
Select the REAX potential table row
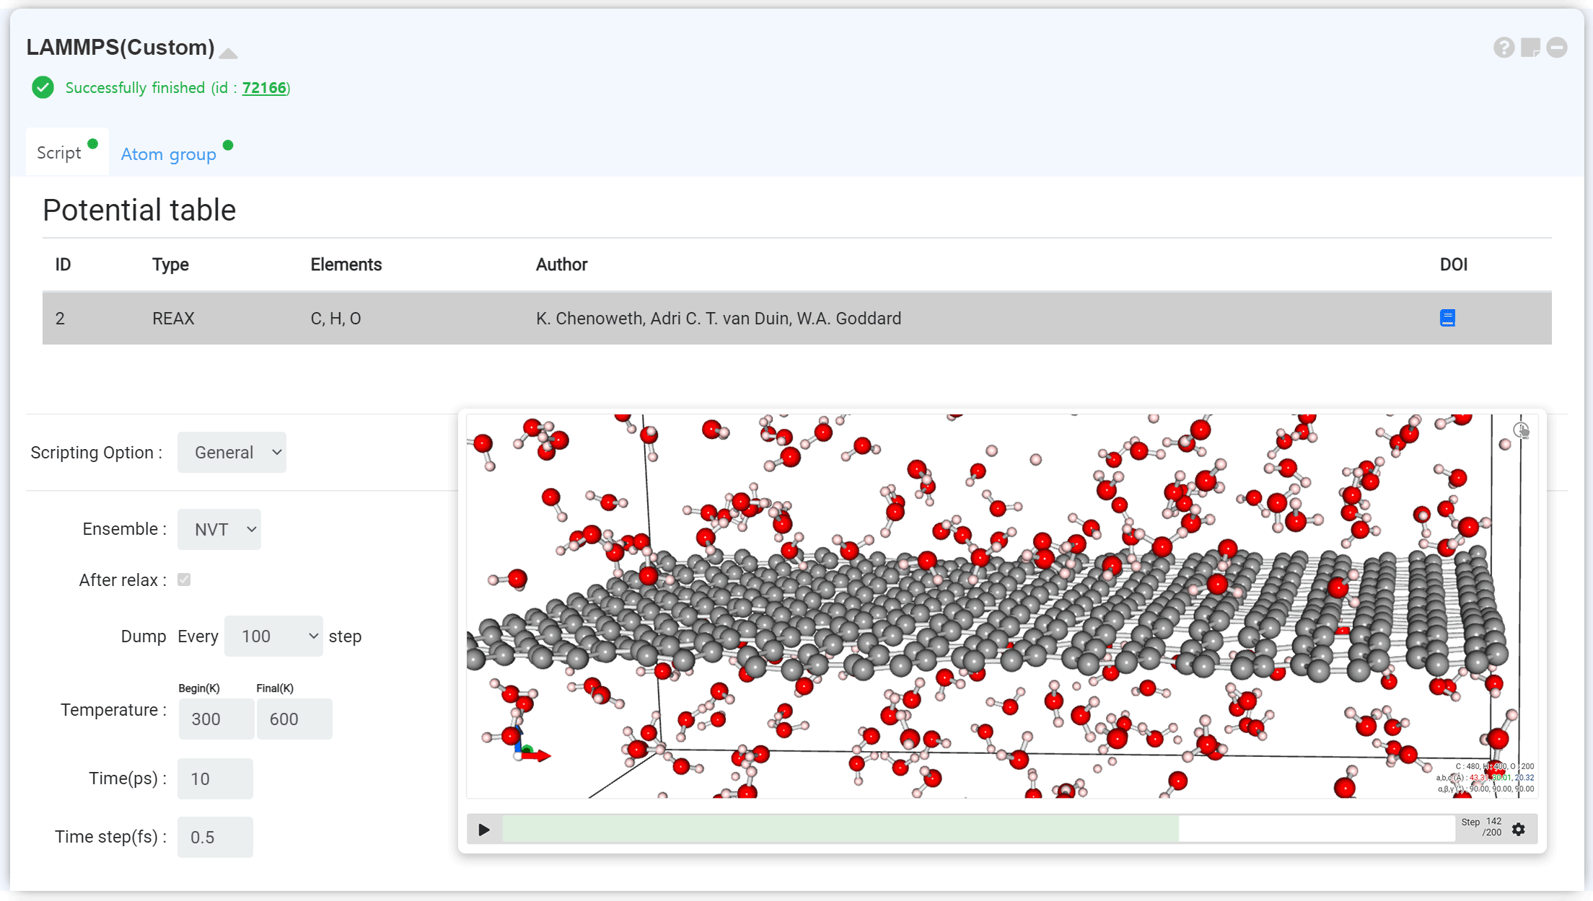(796, 318)
